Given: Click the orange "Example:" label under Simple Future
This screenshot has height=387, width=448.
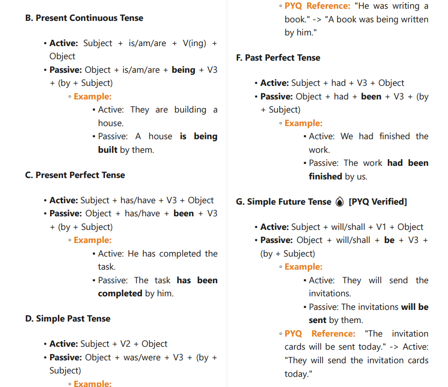Looking at the screenshot, I should pyautogui.click(x=303, y=267).
